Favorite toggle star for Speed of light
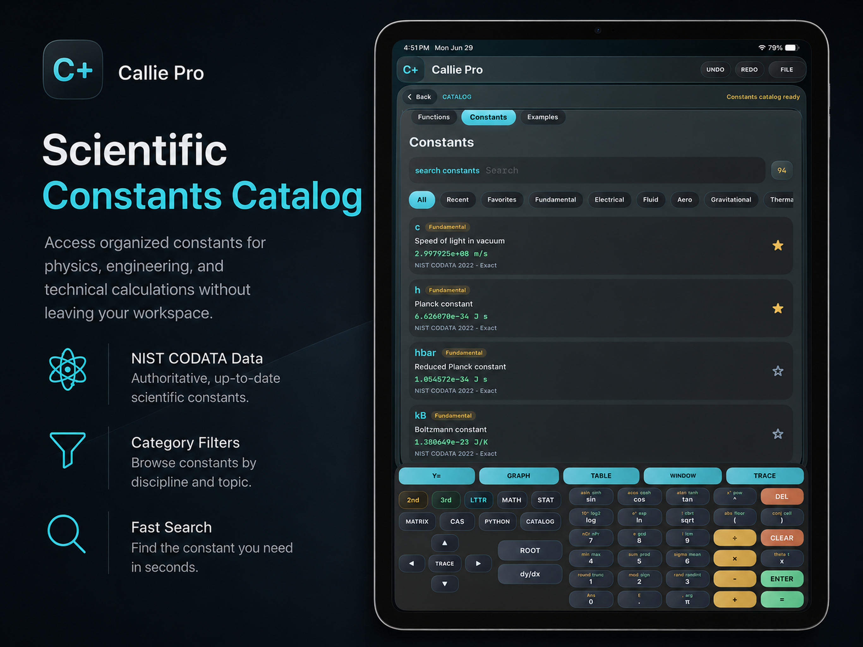863x647 pixels. [x=778, y=245]
